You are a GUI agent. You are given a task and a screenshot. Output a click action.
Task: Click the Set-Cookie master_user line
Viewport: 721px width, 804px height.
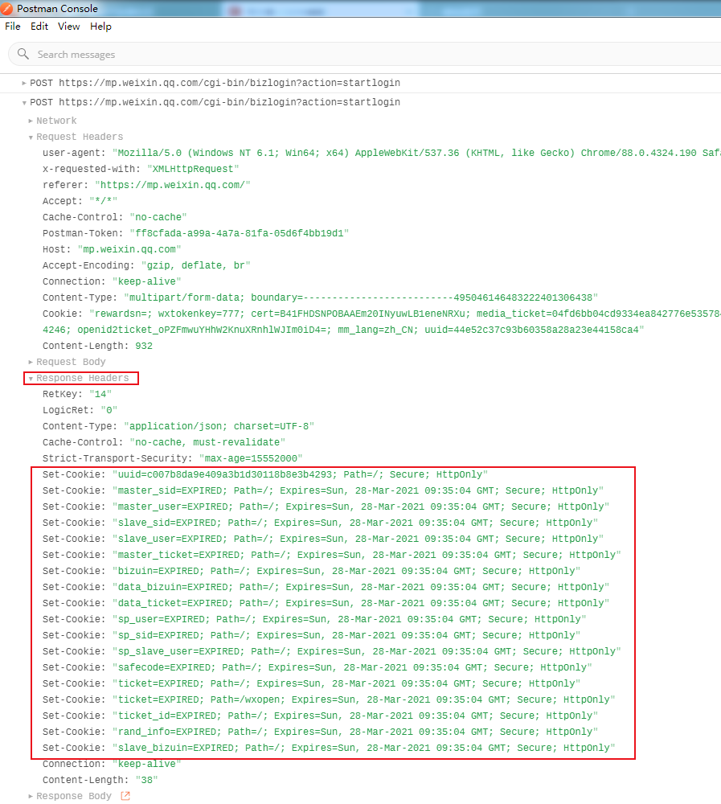[326, 507]
